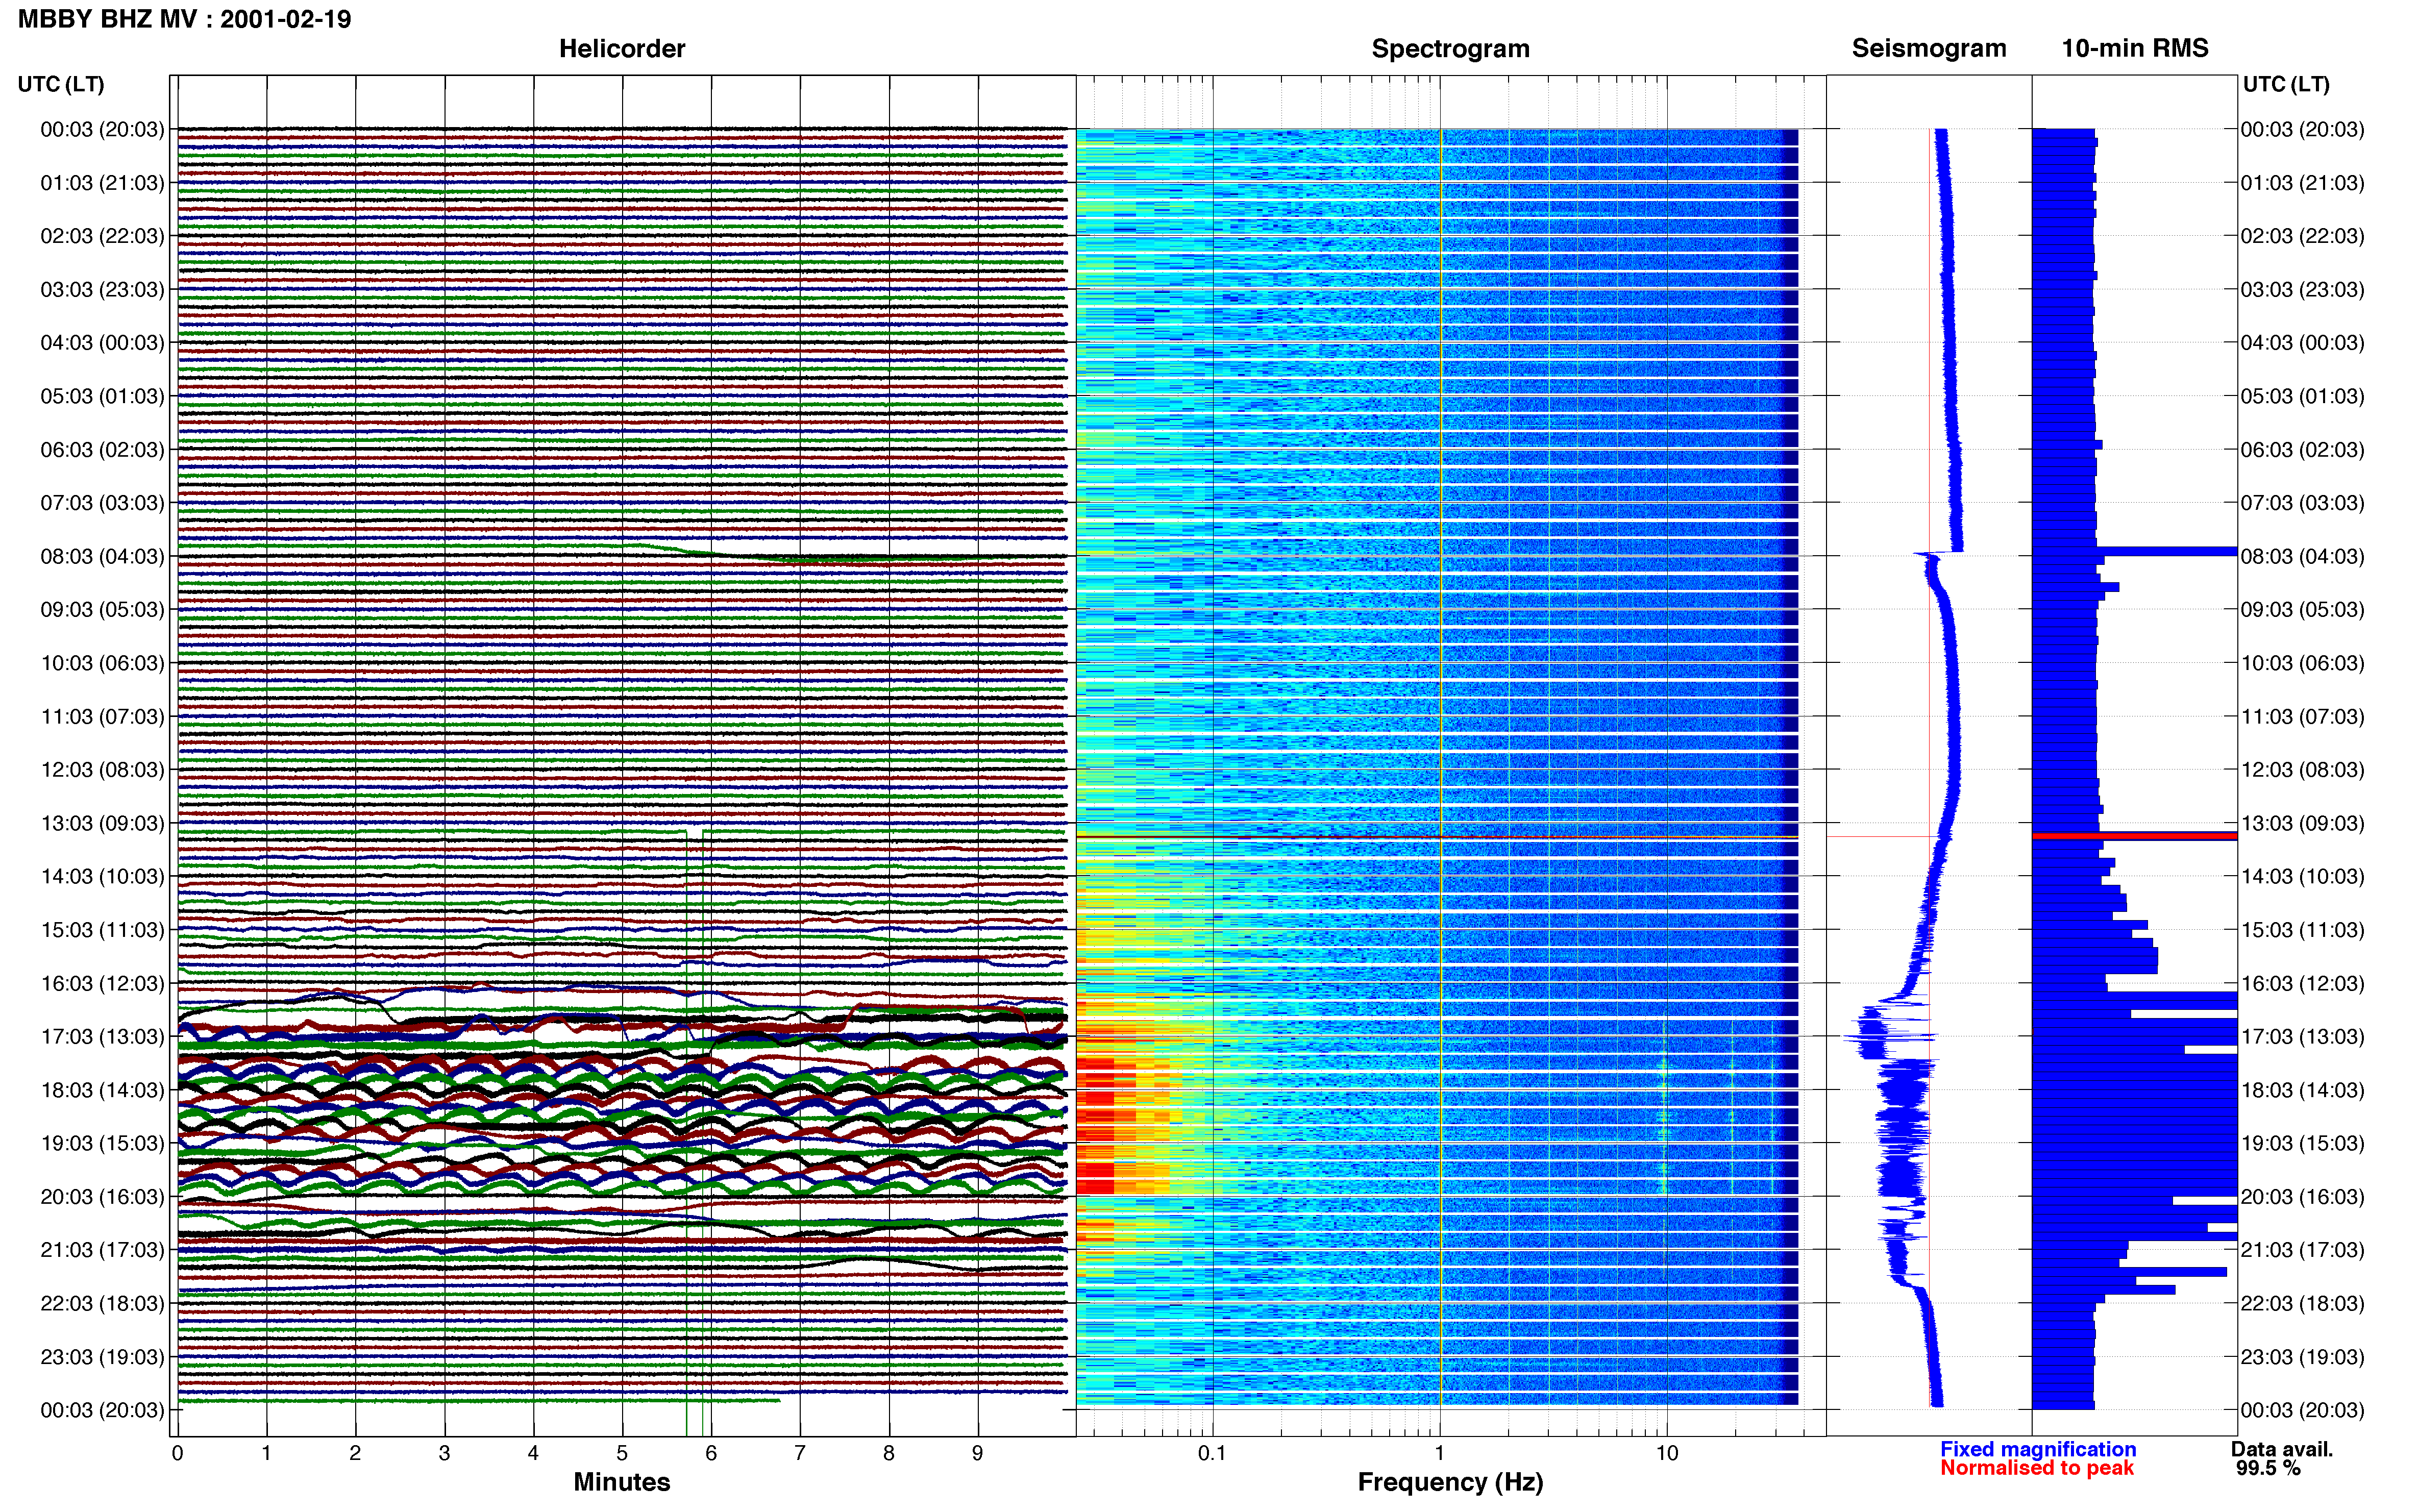Screen dimensions: 2419x1512
Task: Click the left axis label '20:03 (16:03)'
Action: [102, 1196]
